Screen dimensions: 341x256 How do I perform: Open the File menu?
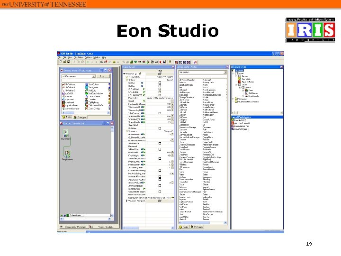[x=59, y=57]
